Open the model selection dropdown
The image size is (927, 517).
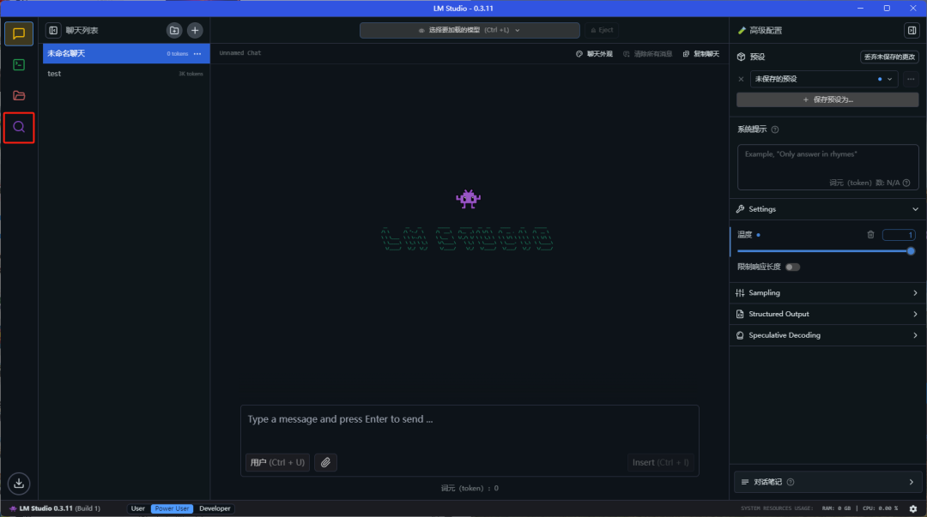pyautogui.click(x=470, y=30)
